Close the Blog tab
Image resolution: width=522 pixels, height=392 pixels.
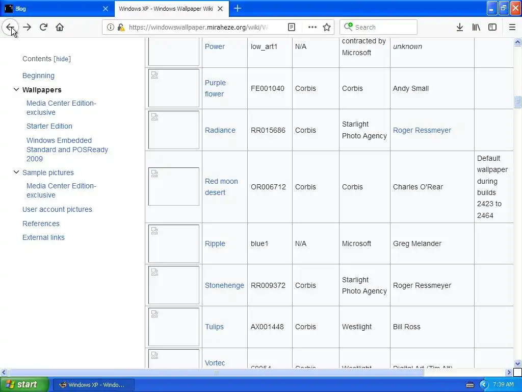click(105, 9)
